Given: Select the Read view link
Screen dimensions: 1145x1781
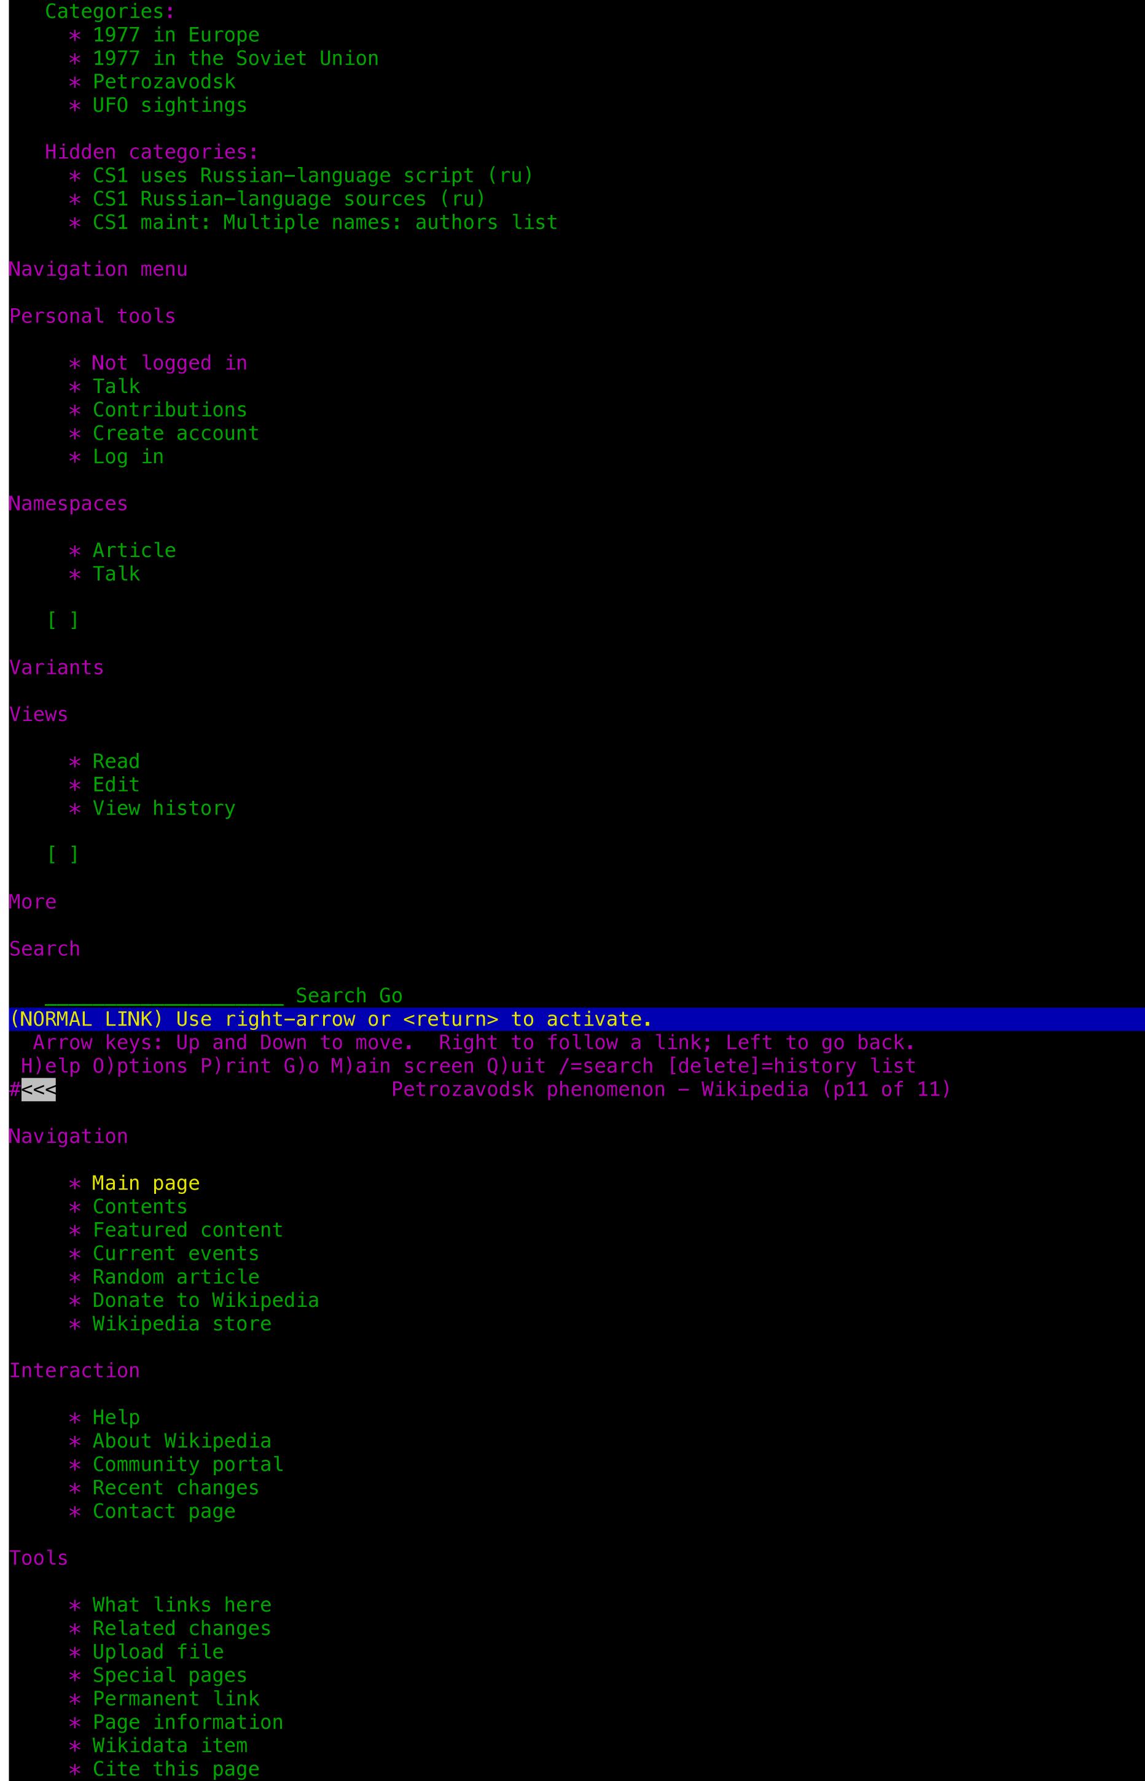Looking at the screenshot, I should [x=117, y=762].
